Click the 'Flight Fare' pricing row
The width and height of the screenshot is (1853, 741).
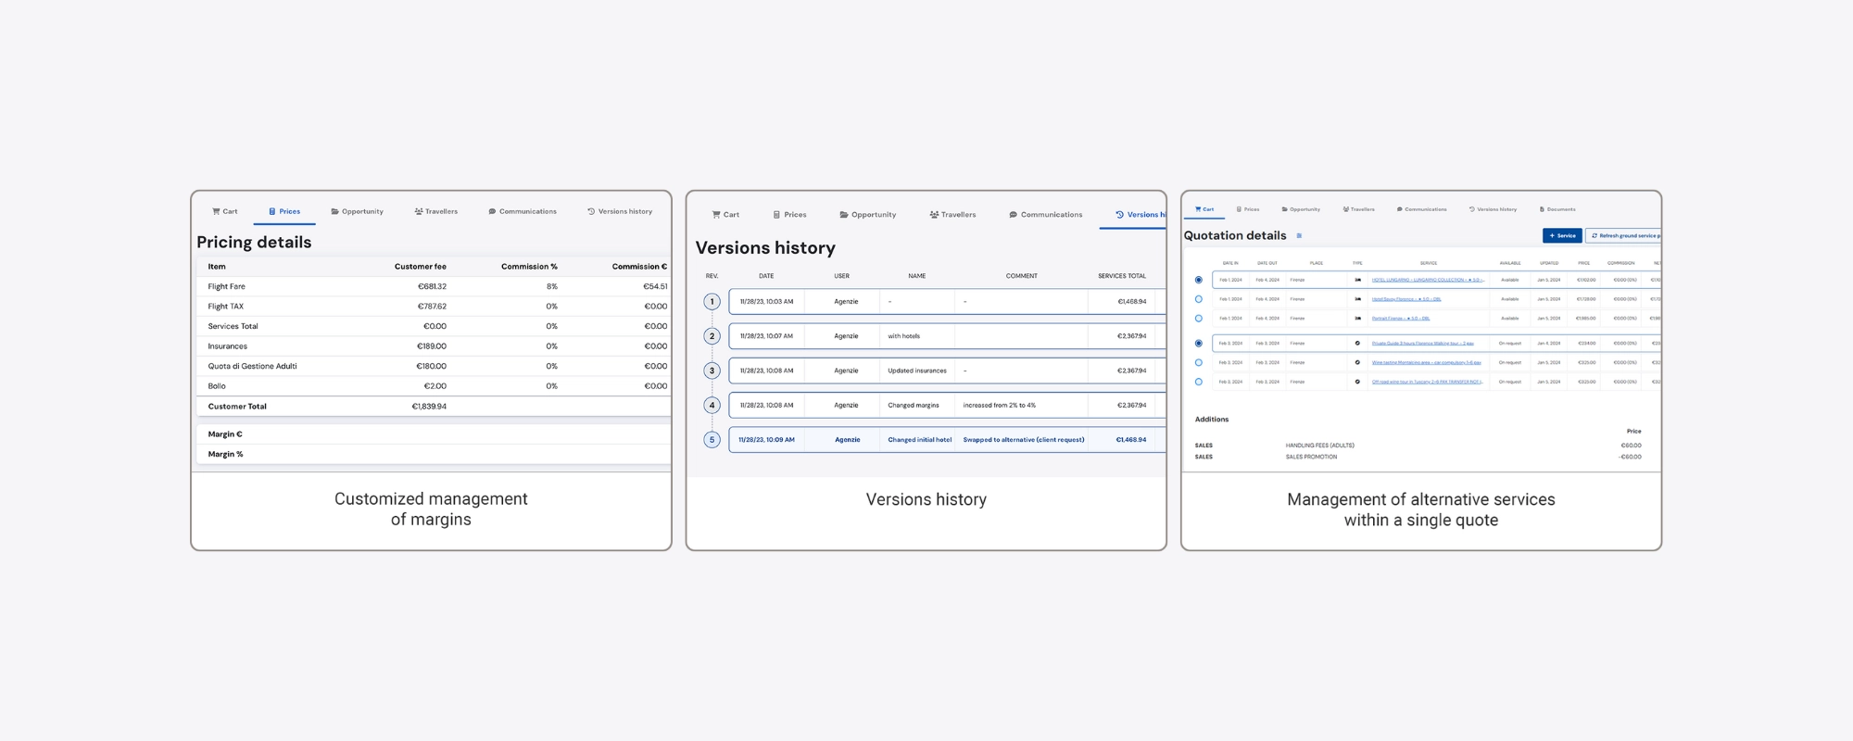(434, 287)
